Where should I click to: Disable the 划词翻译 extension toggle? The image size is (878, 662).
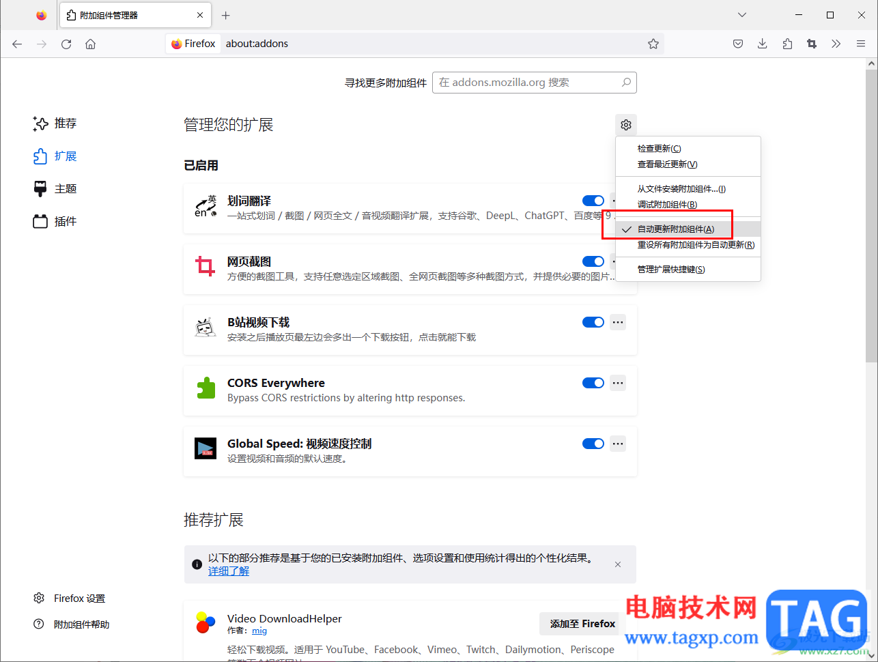pyautogui.click(x=593, y=201)
